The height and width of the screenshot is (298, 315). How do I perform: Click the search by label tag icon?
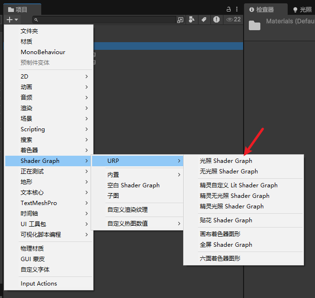point(204,20)
